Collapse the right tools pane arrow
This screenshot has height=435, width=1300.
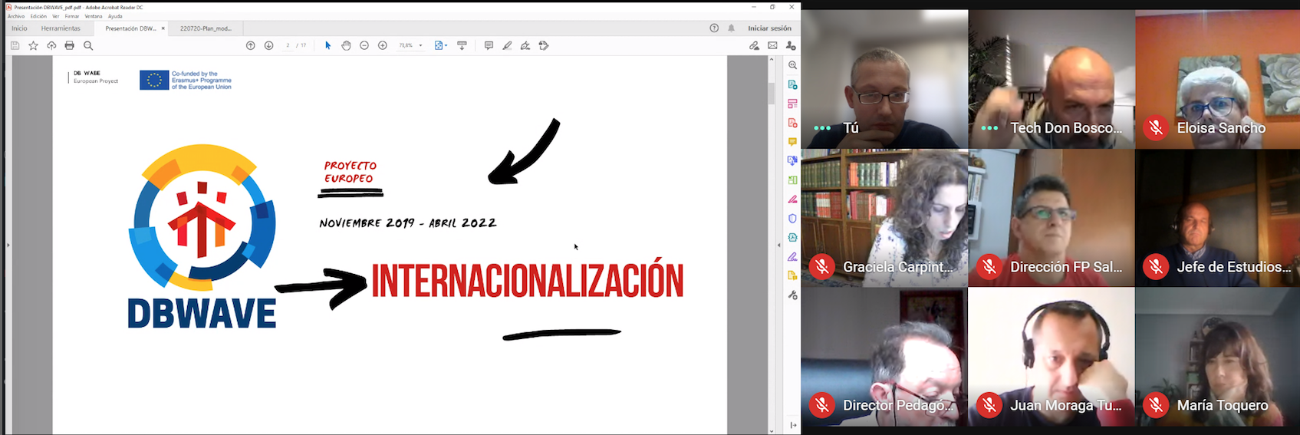[x=778, y=245]
